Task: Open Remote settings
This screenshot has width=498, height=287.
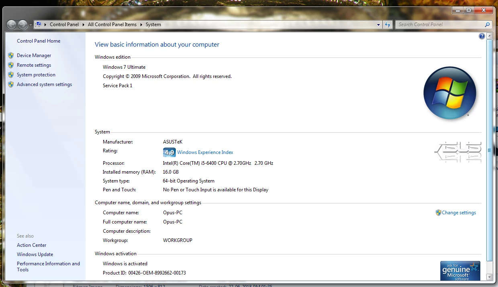Action: click(x=34, y=65)
